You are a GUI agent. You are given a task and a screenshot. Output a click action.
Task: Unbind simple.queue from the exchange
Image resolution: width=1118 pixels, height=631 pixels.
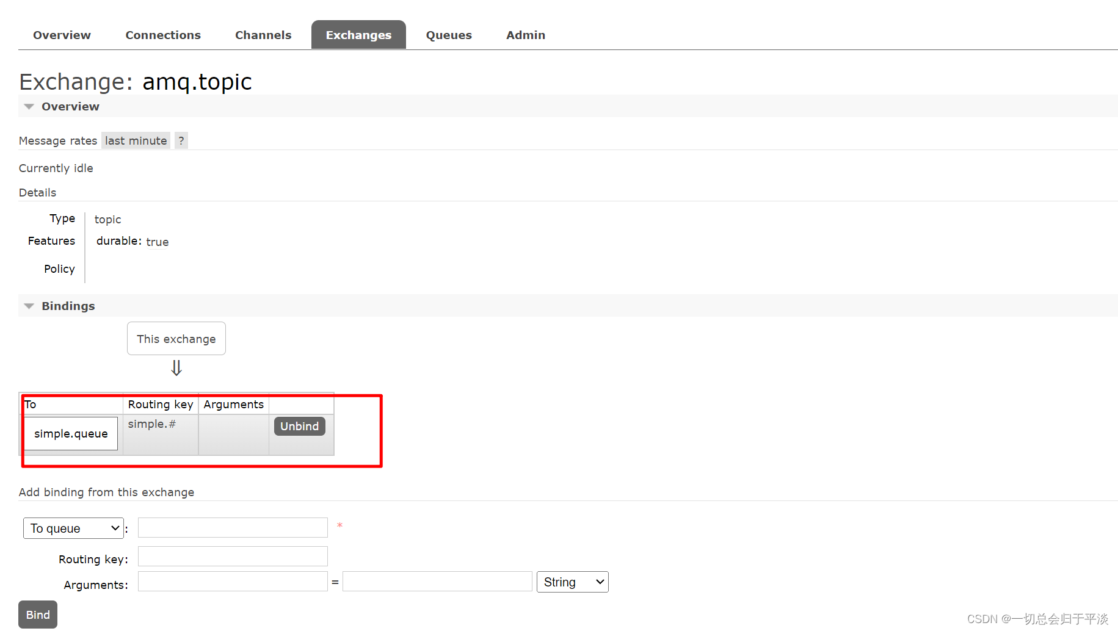coord(299,426)
